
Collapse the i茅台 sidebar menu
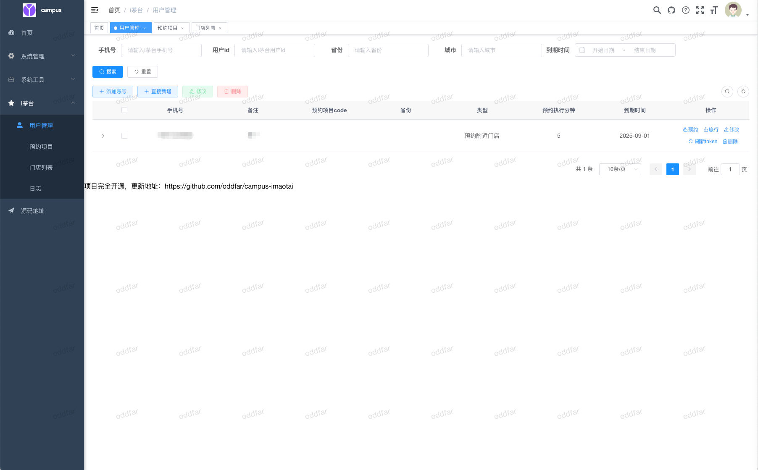pyautogui.click(x=42, y=103)
